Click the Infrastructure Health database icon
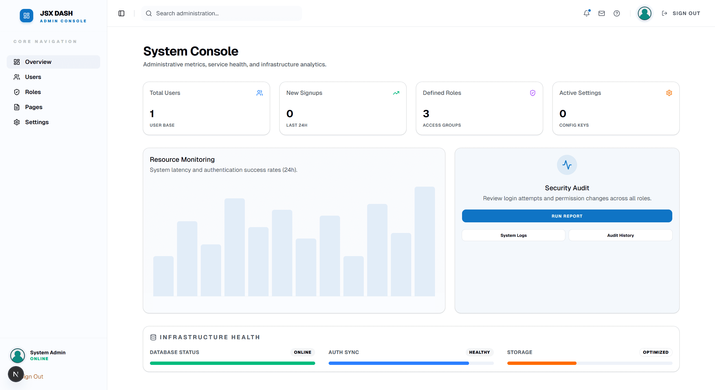Viewport: 715px width, 390px height. [x=153, y=337]
